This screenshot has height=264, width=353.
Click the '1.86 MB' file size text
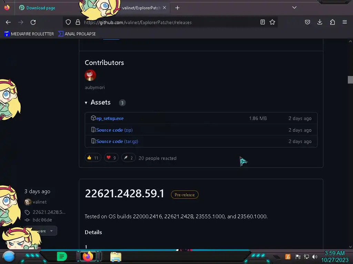pyautogui.click(x=258, y=118)
